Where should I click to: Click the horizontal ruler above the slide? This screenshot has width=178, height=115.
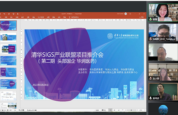[x=84, y=20]
